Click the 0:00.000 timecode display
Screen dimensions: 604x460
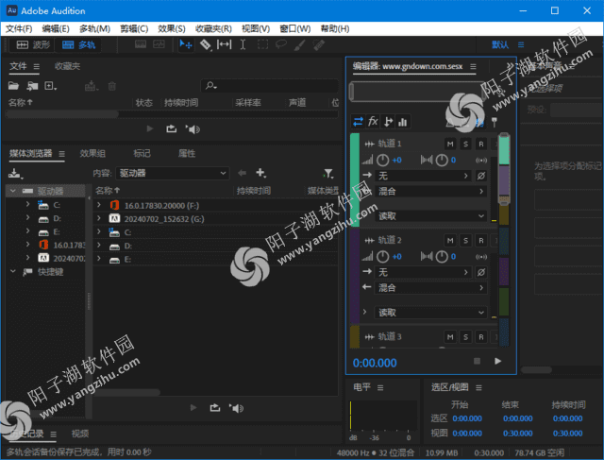pos(375,363)
